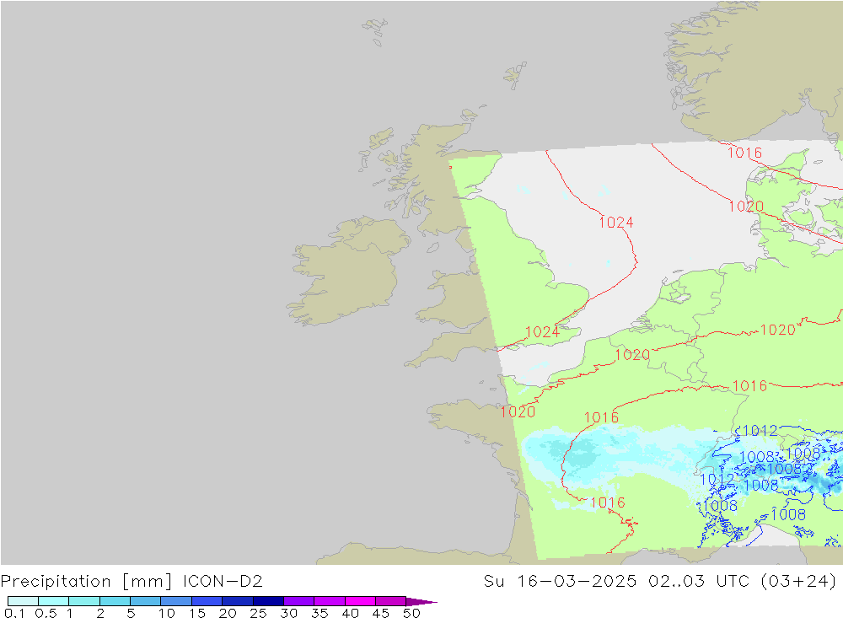Click the legend value '30'
The width and height of the screenshot is (843, 618).
tap(288, 613)
